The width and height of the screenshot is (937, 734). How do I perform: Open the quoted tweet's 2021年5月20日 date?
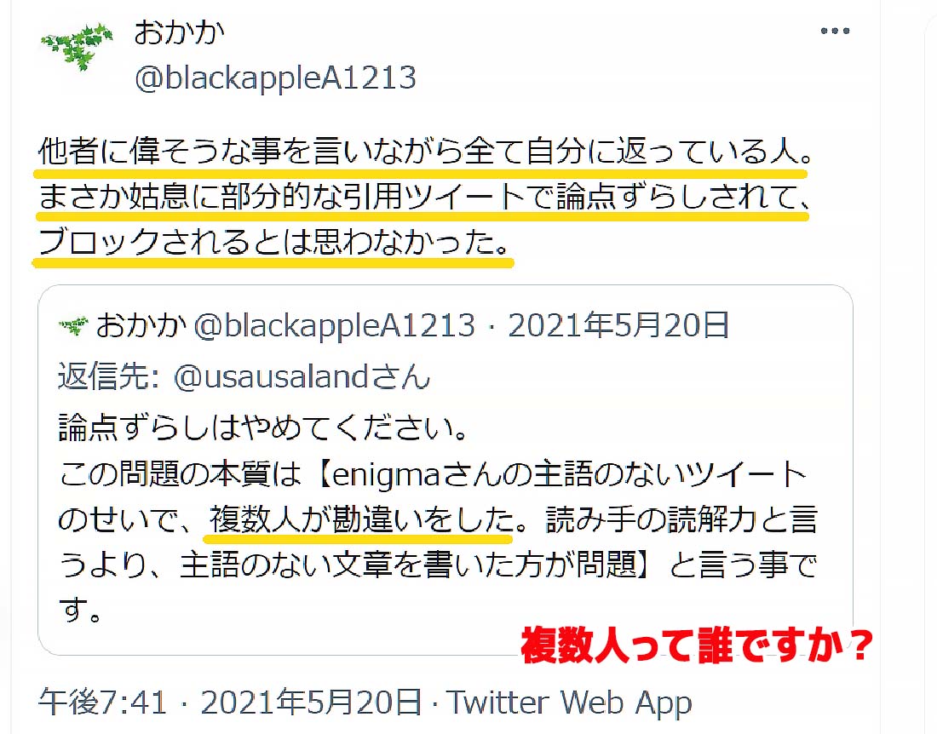pyautogui.click(x=619, y=325)
